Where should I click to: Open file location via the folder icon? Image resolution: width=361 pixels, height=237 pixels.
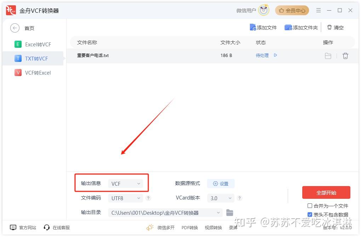coord(328,56)
